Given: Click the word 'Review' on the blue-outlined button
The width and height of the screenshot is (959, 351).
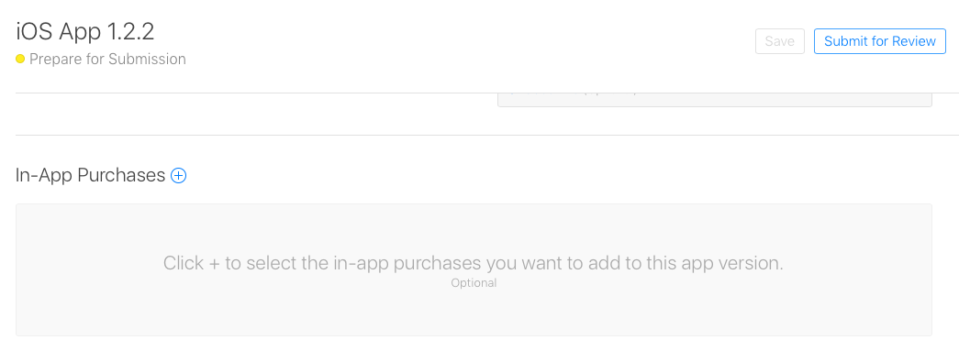Looking at the screenshot, I should click(914, 41).
